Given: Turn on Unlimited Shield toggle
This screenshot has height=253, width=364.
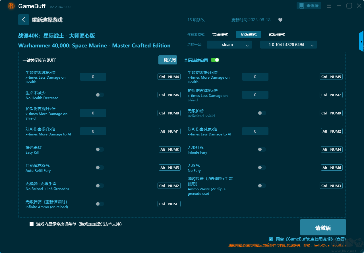Looking at the screenshot, I should (x=262, y=113).
